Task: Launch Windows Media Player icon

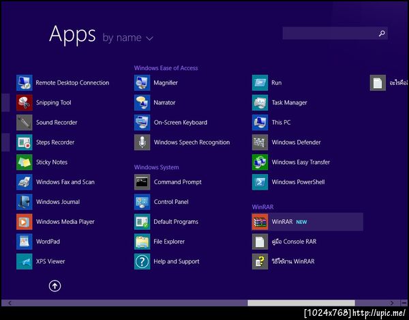Action: (x=25, y=222)
